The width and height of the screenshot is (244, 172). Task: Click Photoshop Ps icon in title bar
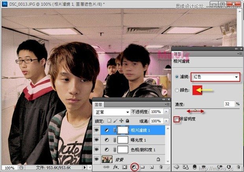(x=5, y=4)
